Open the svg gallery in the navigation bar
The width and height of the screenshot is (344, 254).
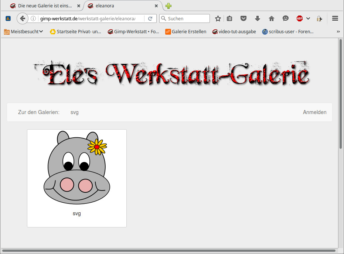pos(75,112)
